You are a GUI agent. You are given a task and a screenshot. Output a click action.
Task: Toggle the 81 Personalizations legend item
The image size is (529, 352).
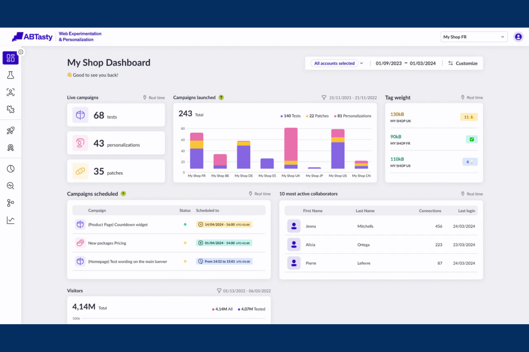click(353, 116)
